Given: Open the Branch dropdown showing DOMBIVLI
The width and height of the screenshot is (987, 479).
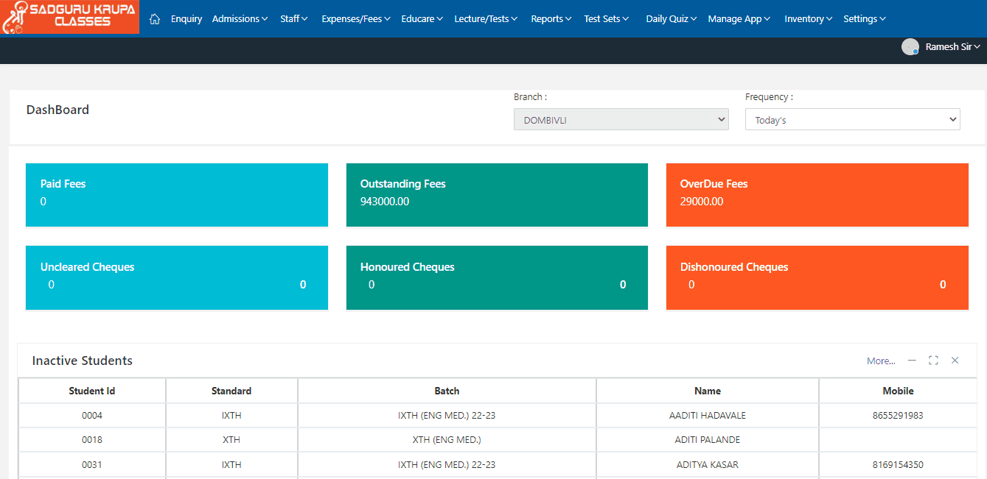Looking at the screenshot, I should pos(621,120).
